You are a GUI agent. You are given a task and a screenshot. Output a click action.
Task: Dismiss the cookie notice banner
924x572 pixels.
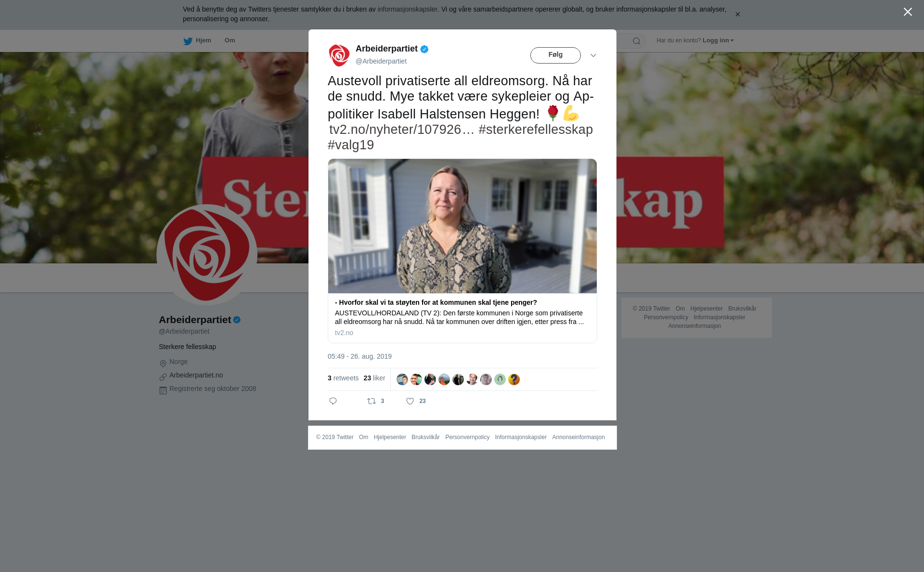[737, 14]
